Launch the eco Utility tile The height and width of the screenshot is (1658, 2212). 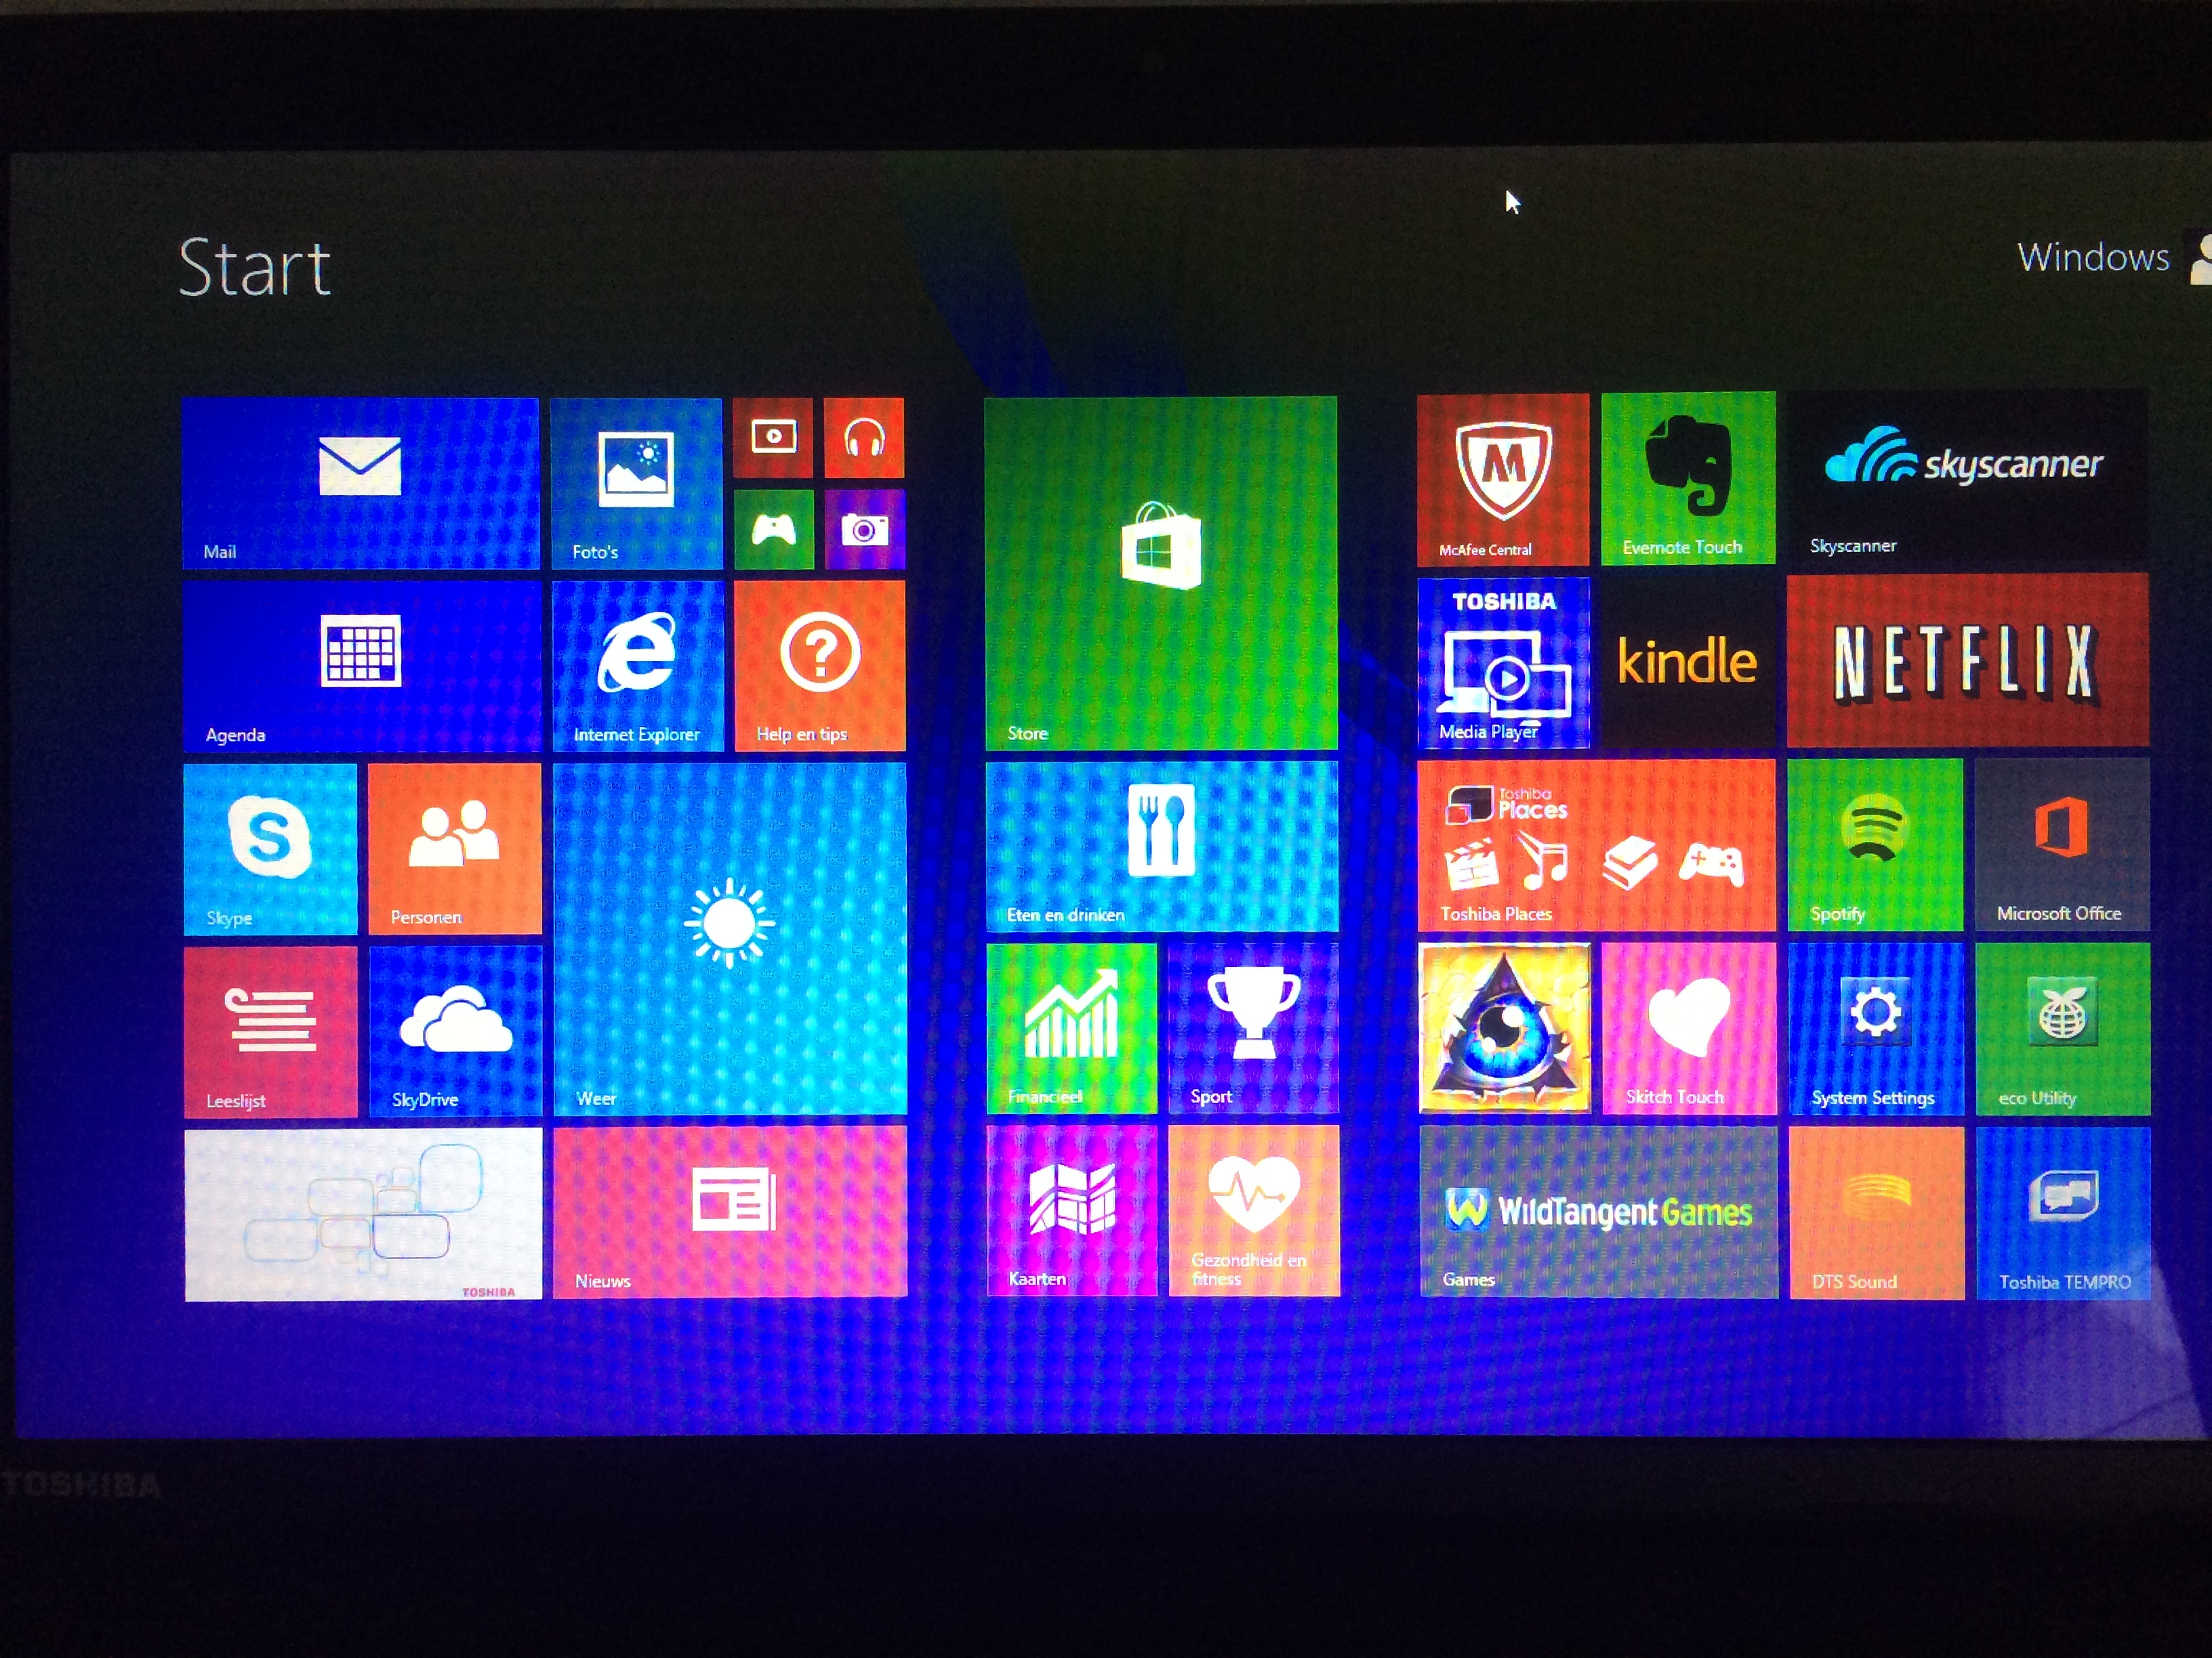2063,1029
